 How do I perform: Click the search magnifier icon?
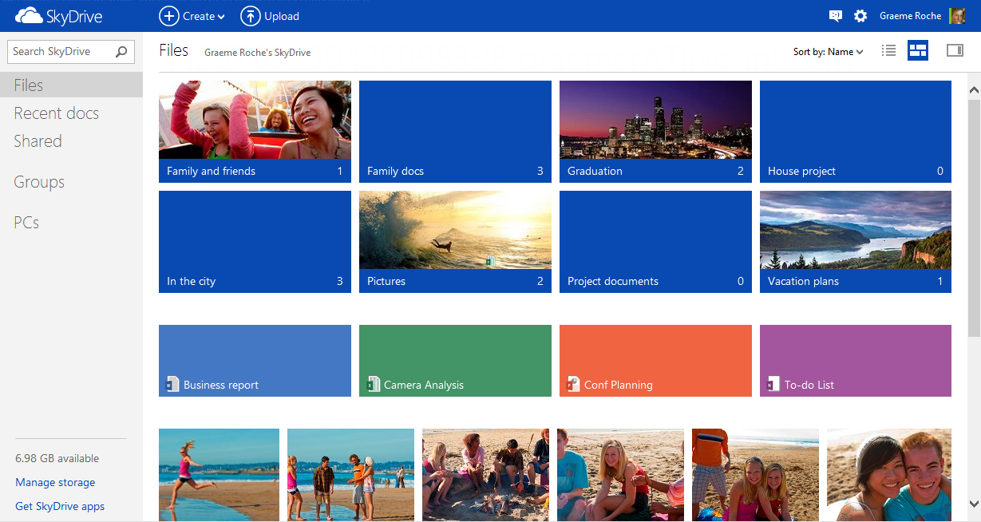121,52
